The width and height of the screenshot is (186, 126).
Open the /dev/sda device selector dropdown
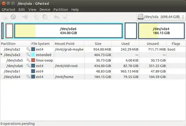pos(161,17)
